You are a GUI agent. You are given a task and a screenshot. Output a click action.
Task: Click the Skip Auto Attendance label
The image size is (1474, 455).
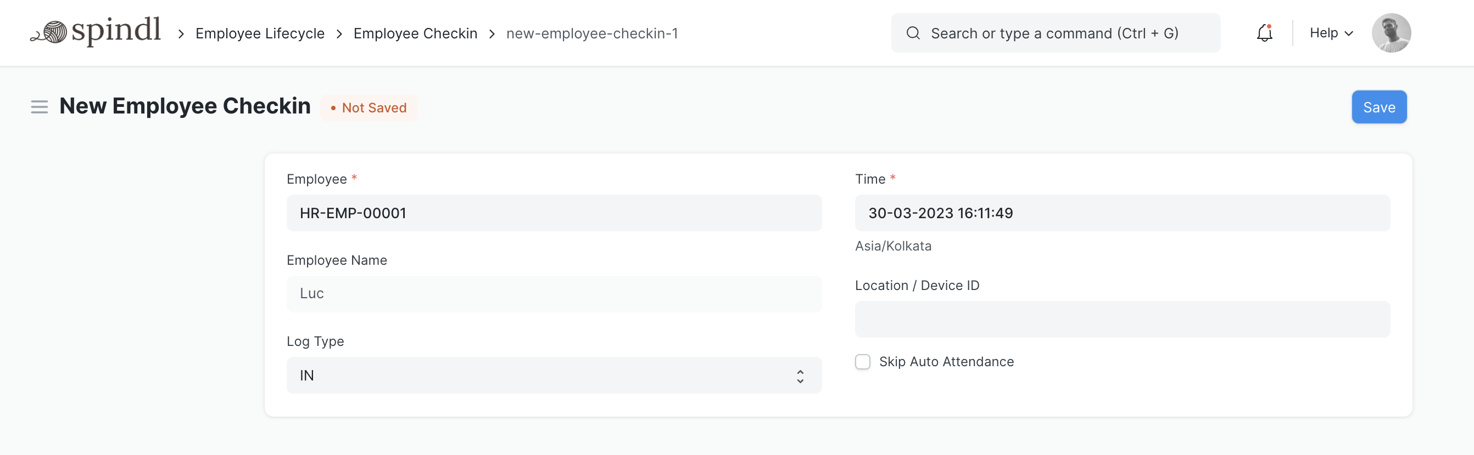click(x=946, y=361)
